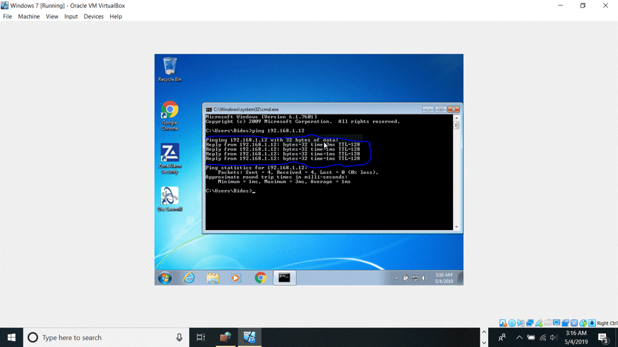Click the ping 192.168.1.12 command line

tap(255, 131)
